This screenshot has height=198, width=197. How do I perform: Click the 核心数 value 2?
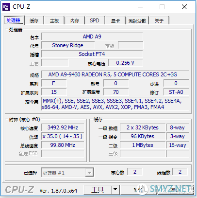click(x=135, y=172)
